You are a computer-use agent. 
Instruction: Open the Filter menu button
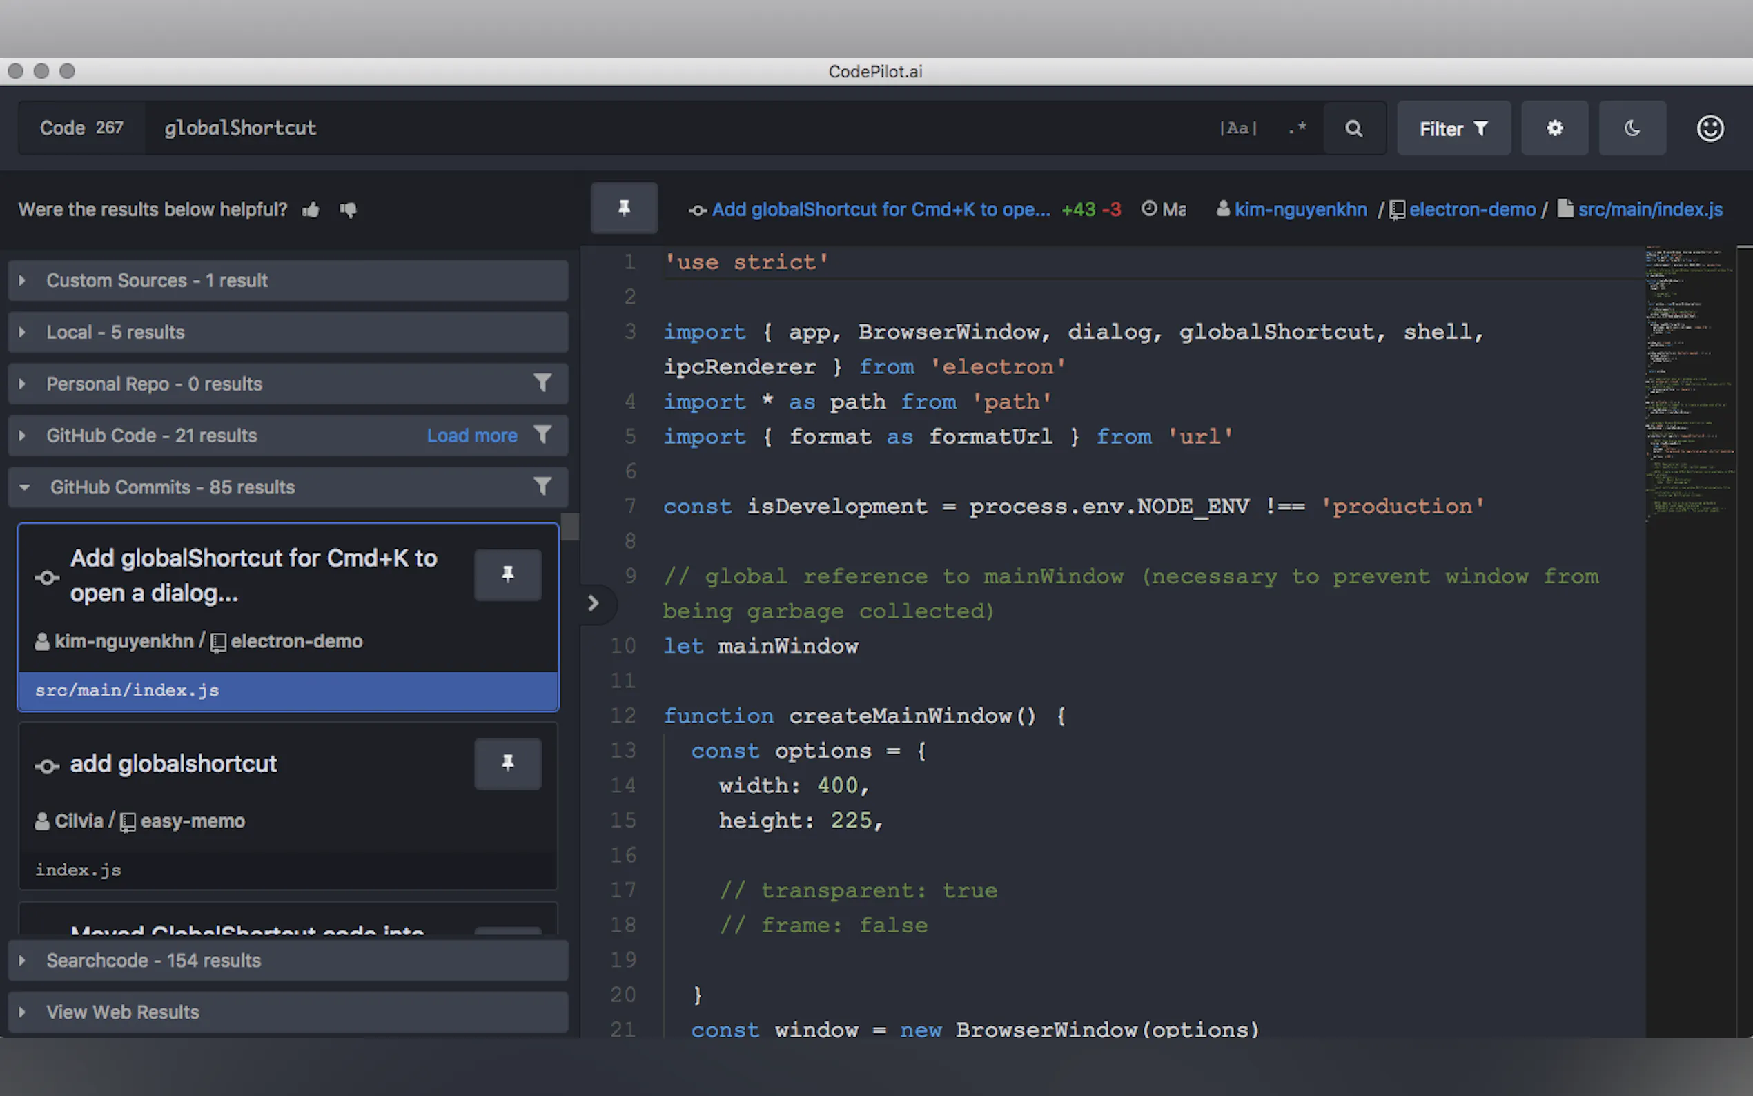pyautogui.click(x=1453, y=128)
